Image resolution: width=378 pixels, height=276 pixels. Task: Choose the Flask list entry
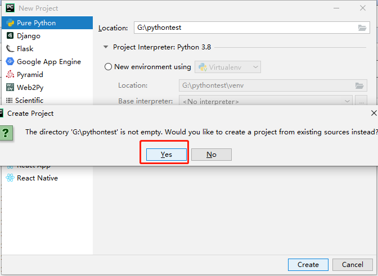coord(25,49)
